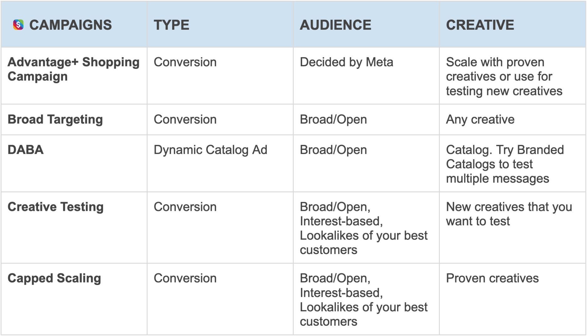Click the Dynamic Catalog Ad cell

pyautogui.click(x=210, y=150)
